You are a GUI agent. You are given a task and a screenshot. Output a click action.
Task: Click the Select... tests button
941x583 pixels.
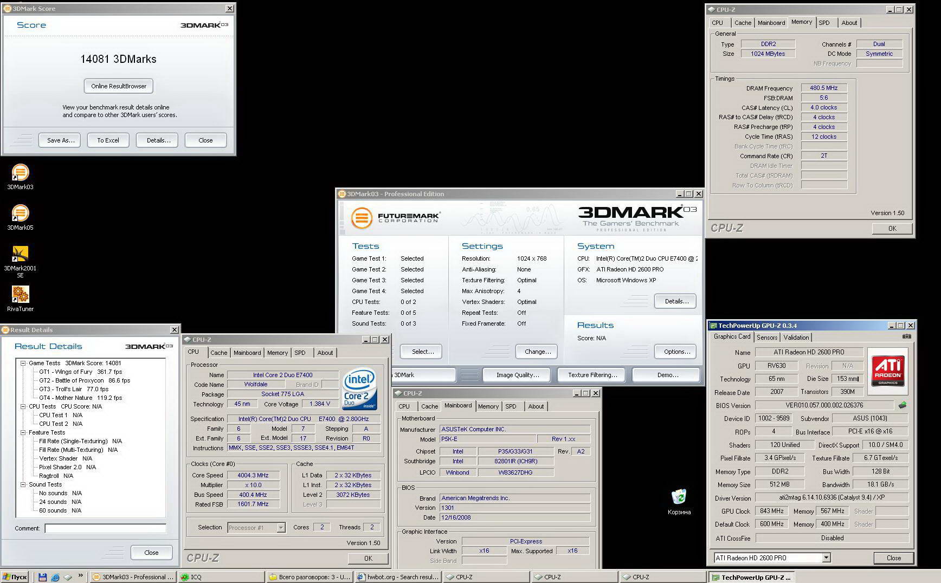click(x=421, y=352)
